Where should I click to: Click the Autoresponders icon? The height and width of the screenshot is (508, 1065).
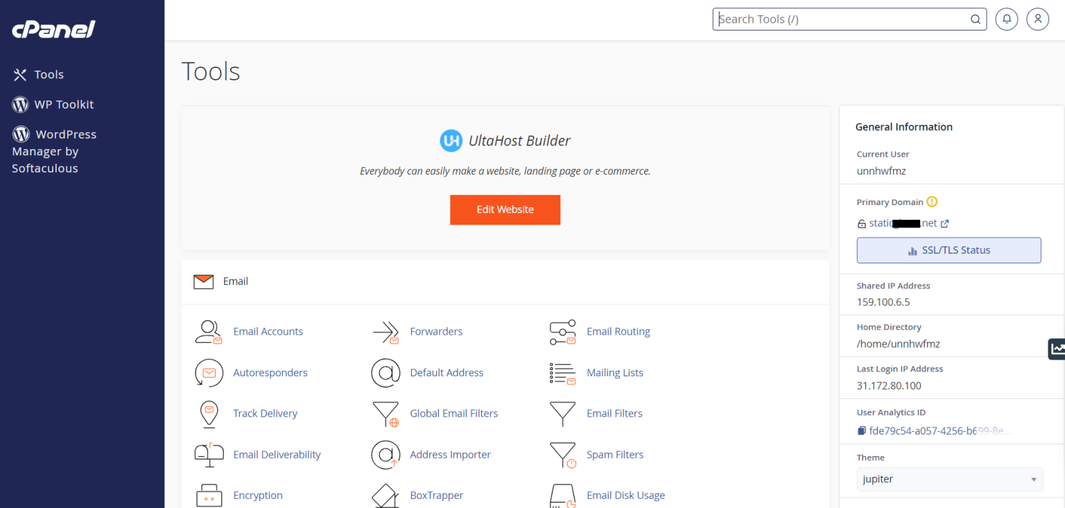tap(209, 372)
